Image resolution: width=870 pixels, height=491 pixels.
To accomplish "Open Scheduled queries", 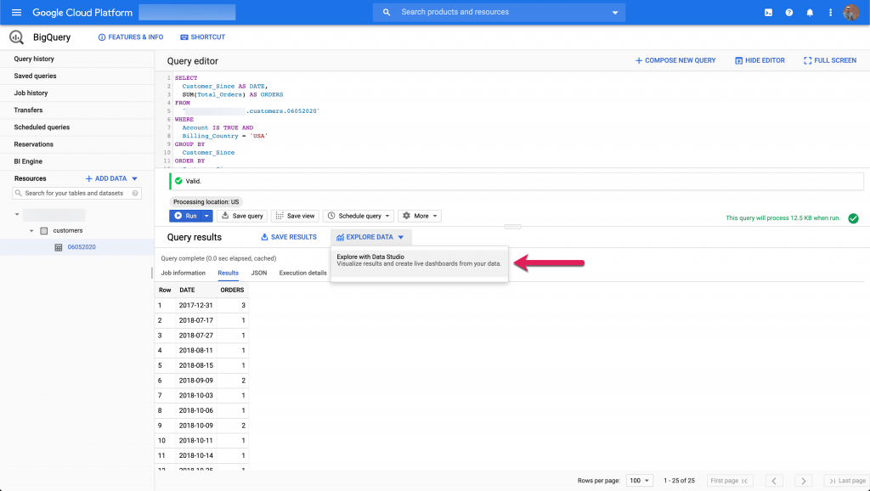I will point(42,127).
